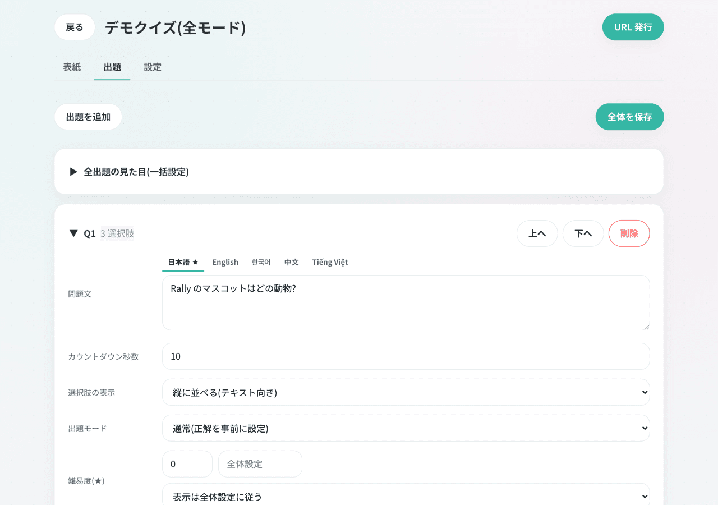
Task: Click the 問題文 question text area
Action: click(x=406, y=302)
